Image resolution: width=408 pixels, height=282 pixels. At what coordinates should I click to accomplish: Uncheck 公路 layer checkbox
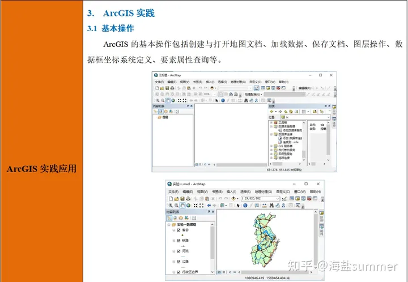[x=178, y=262]
